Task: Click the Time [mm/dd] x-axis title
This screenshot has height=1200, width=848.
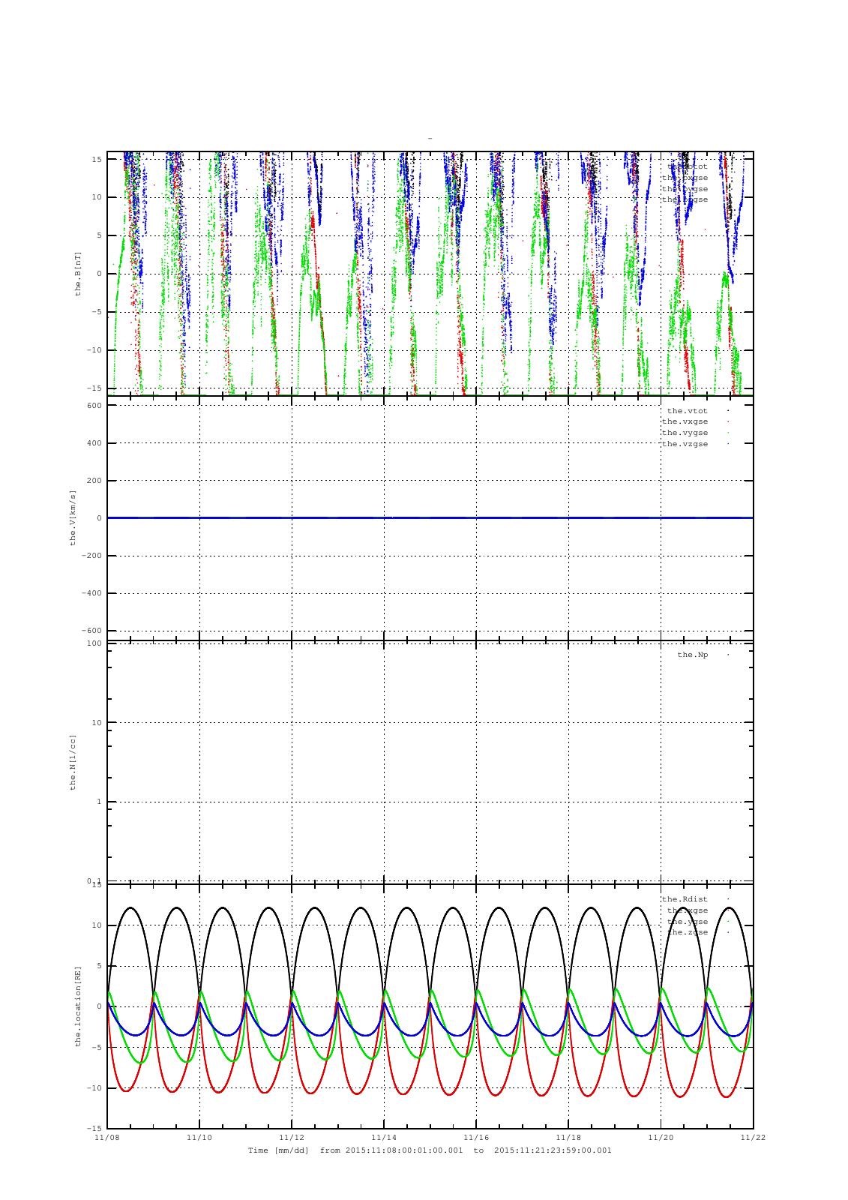Action: 279,1150
